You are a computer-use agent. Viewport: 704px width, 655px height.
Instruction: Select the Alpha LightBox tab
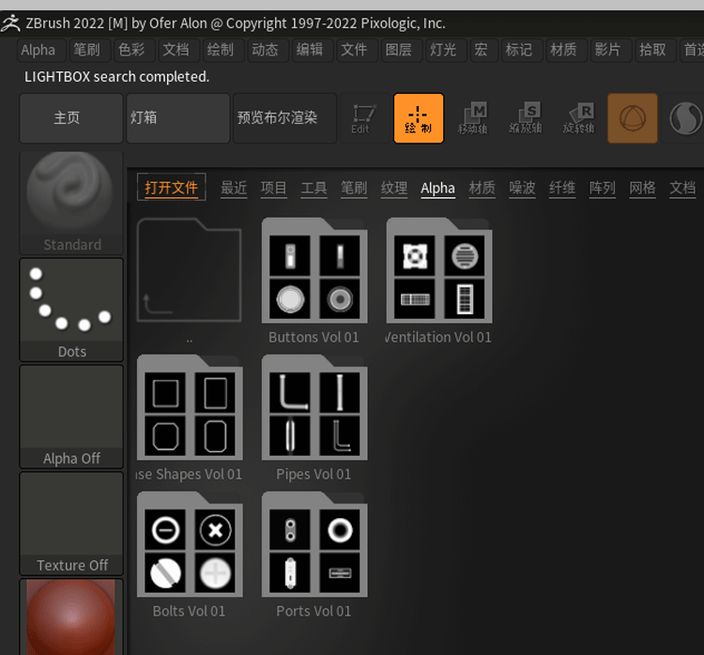[x=437, y=188]
